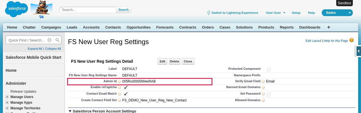Expand the collapsed right sidebar arrow
The height and width of the screenshot is (113, 361).
pyautogui.click(x=358, y=51)
